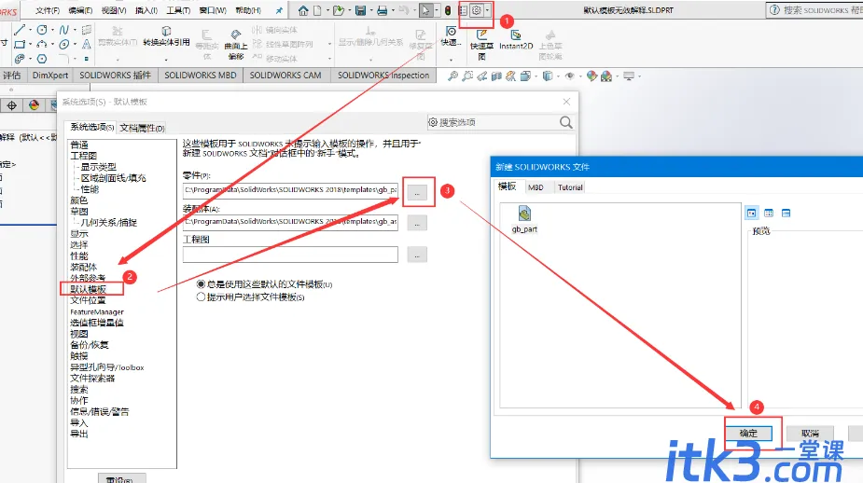Screen dimensions: 863x483
Task: Expand the 快速捕捉 quick snaps dropdown arrow
Action: 451,59
